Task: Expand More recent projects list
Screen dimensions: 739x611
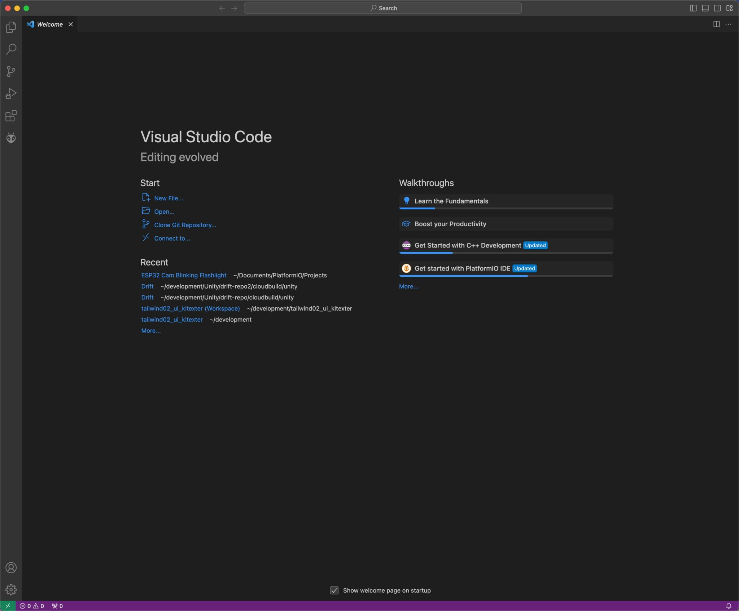Action: [151, 331]
